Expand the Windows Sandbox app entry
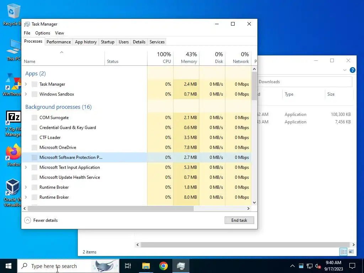This screenshot has height=273, width=364. tap(26, 94)
